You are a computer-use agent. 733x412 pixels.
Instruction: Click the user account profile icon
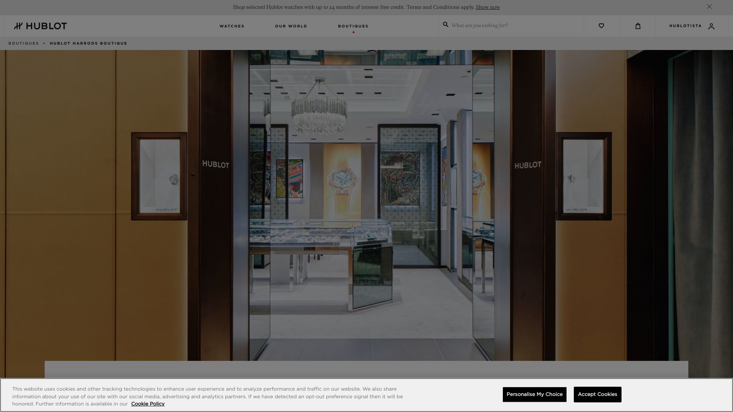[711, 26]
